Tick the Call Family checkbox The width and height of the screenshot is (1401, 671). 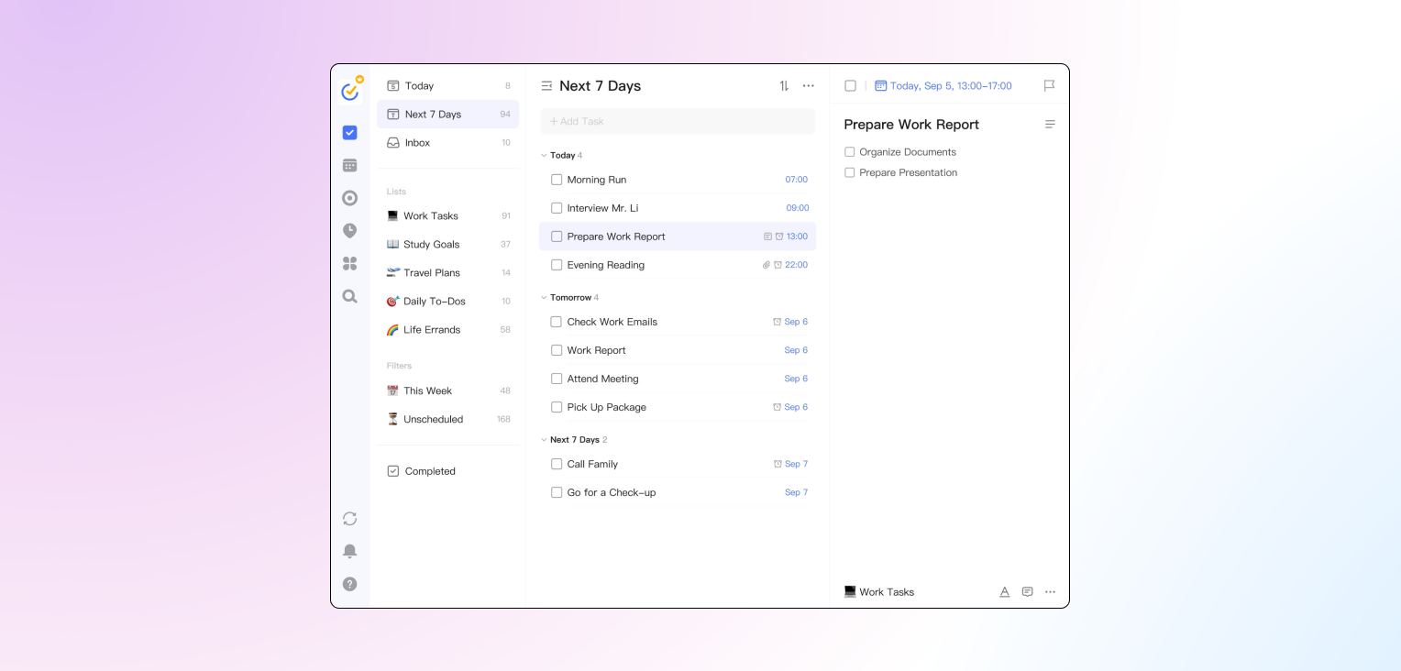pos(557,464)
